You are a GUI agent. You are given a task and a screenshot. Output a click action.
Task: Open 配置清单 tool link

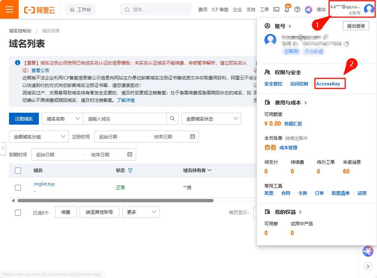click(x=340, y=193)
